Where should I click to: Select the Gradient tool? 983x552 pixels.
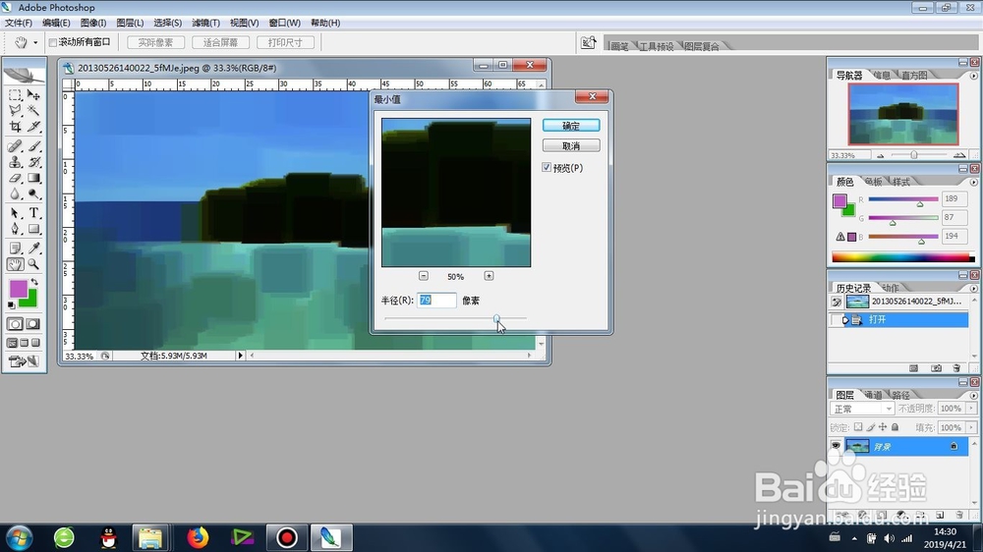pos(33,179)
